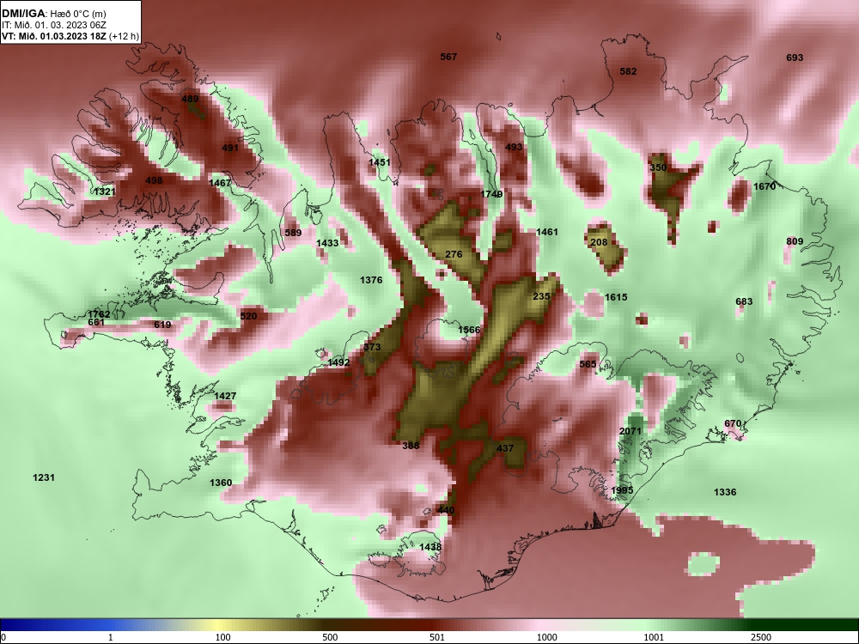Click the map value 1461
The width and height of the screenshot is (859, 644).
point(546,232)
